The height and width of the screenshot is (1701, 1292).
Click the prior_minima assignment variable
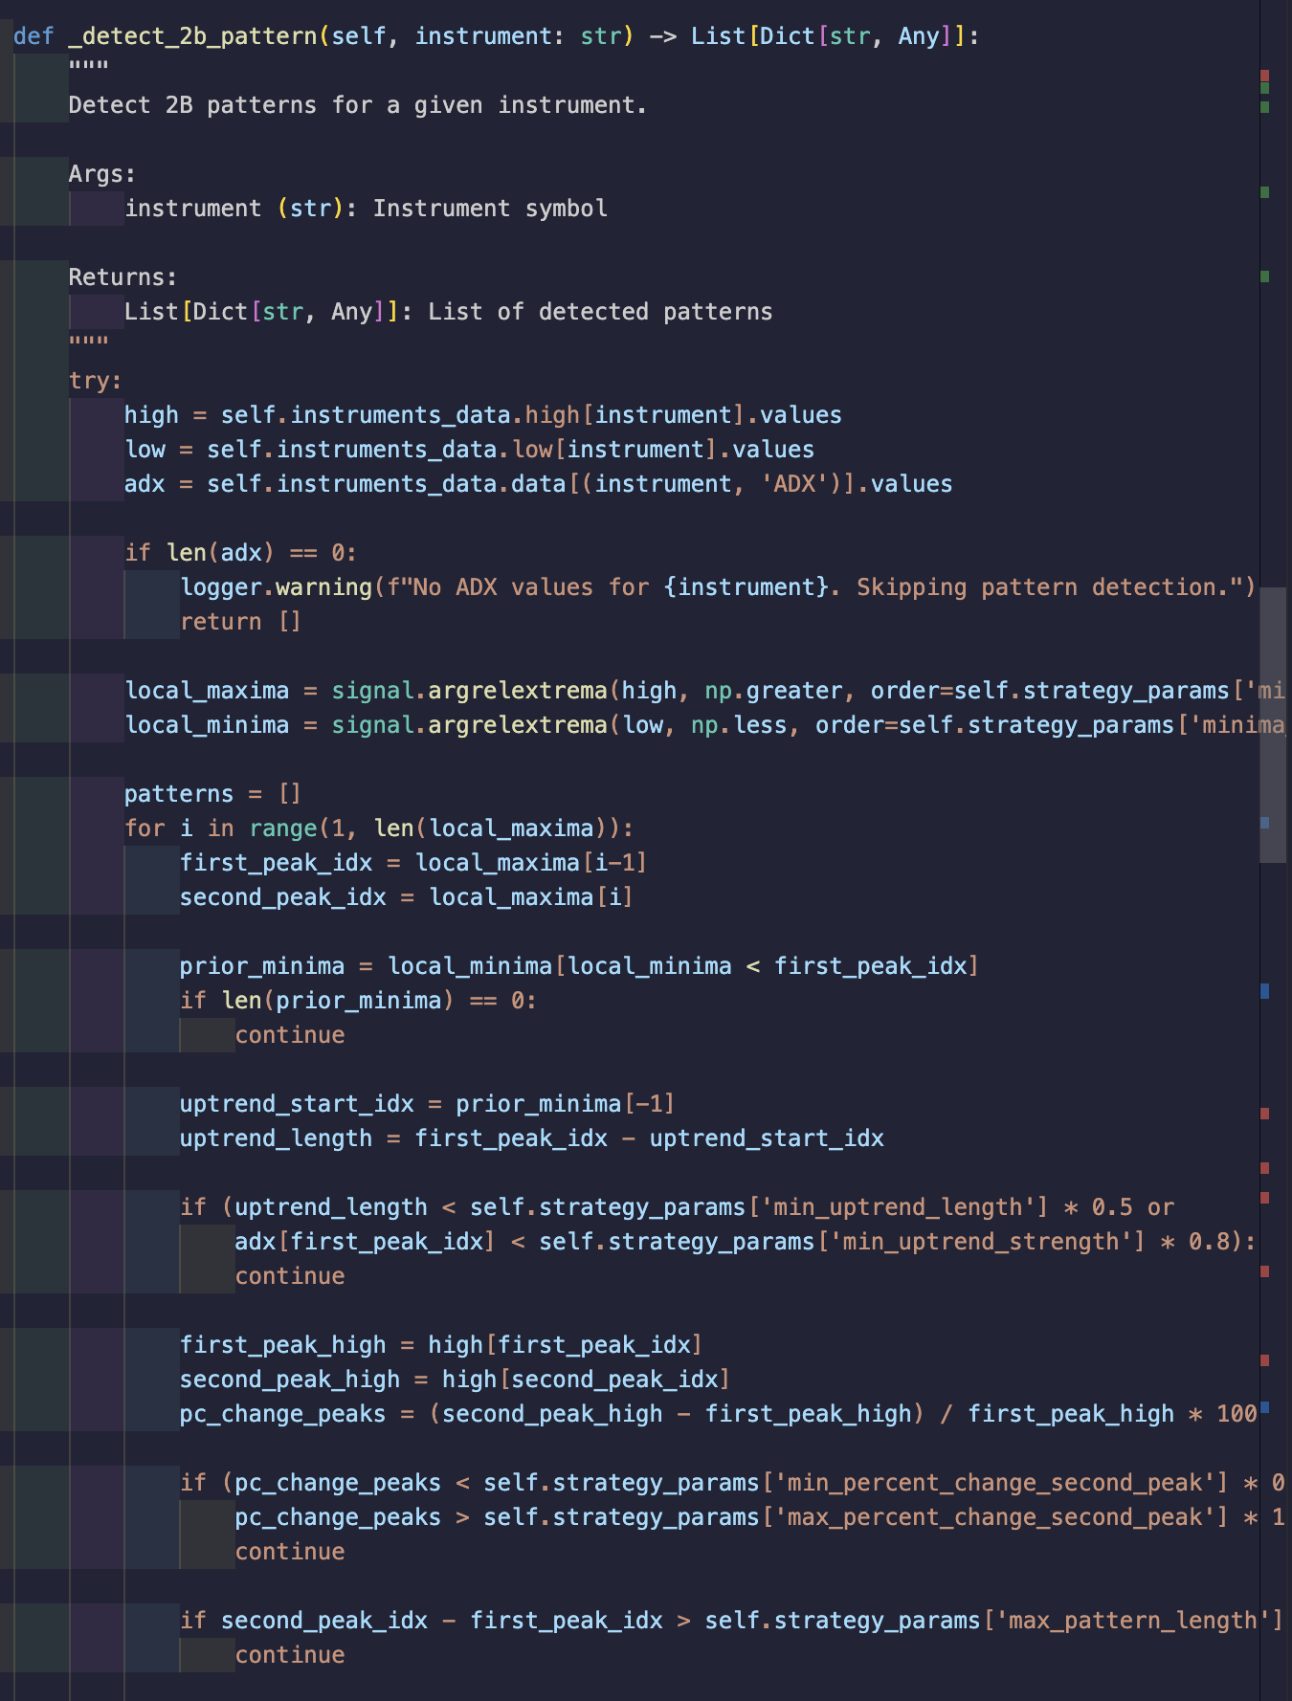(x=261, y=966)
